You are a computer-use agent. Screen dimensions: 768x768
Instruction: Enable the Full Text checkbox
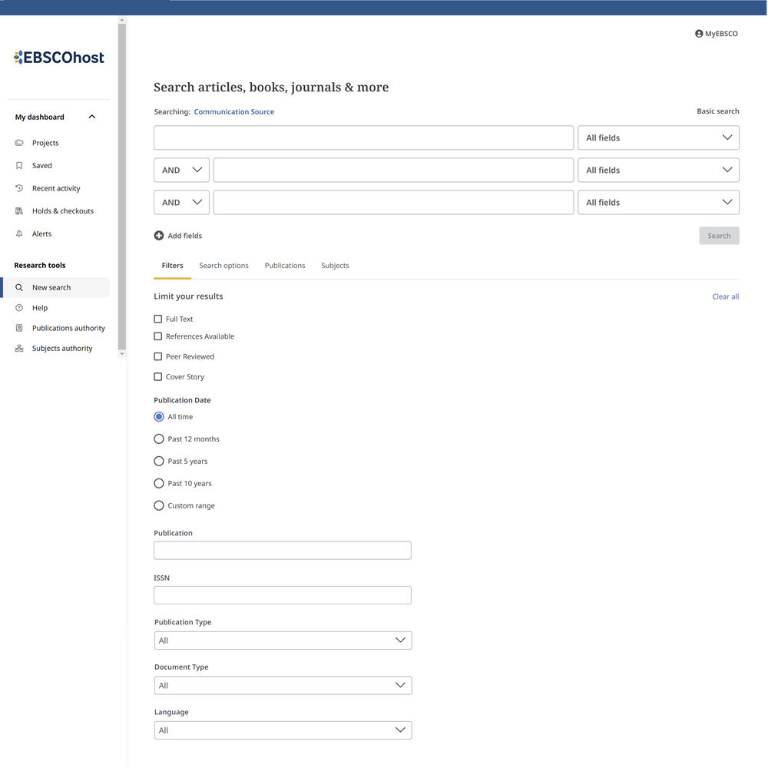click(158, 319)
